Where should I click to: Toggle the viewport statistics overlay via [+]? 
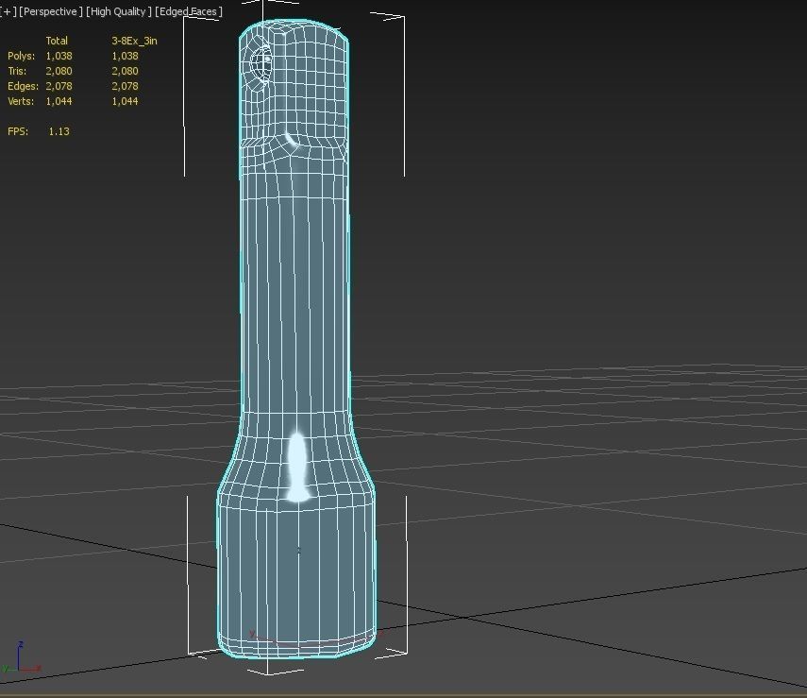point(8,11)
